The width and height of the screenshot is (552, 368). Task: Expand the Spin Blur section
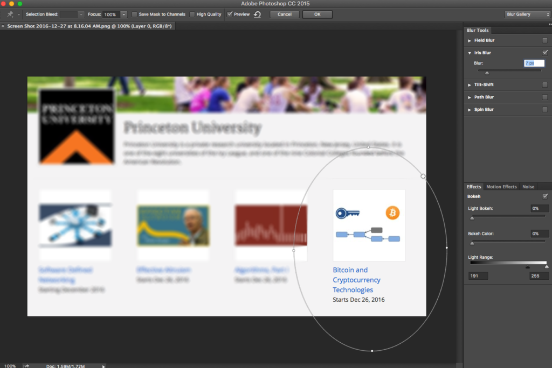tap(470, 110)
